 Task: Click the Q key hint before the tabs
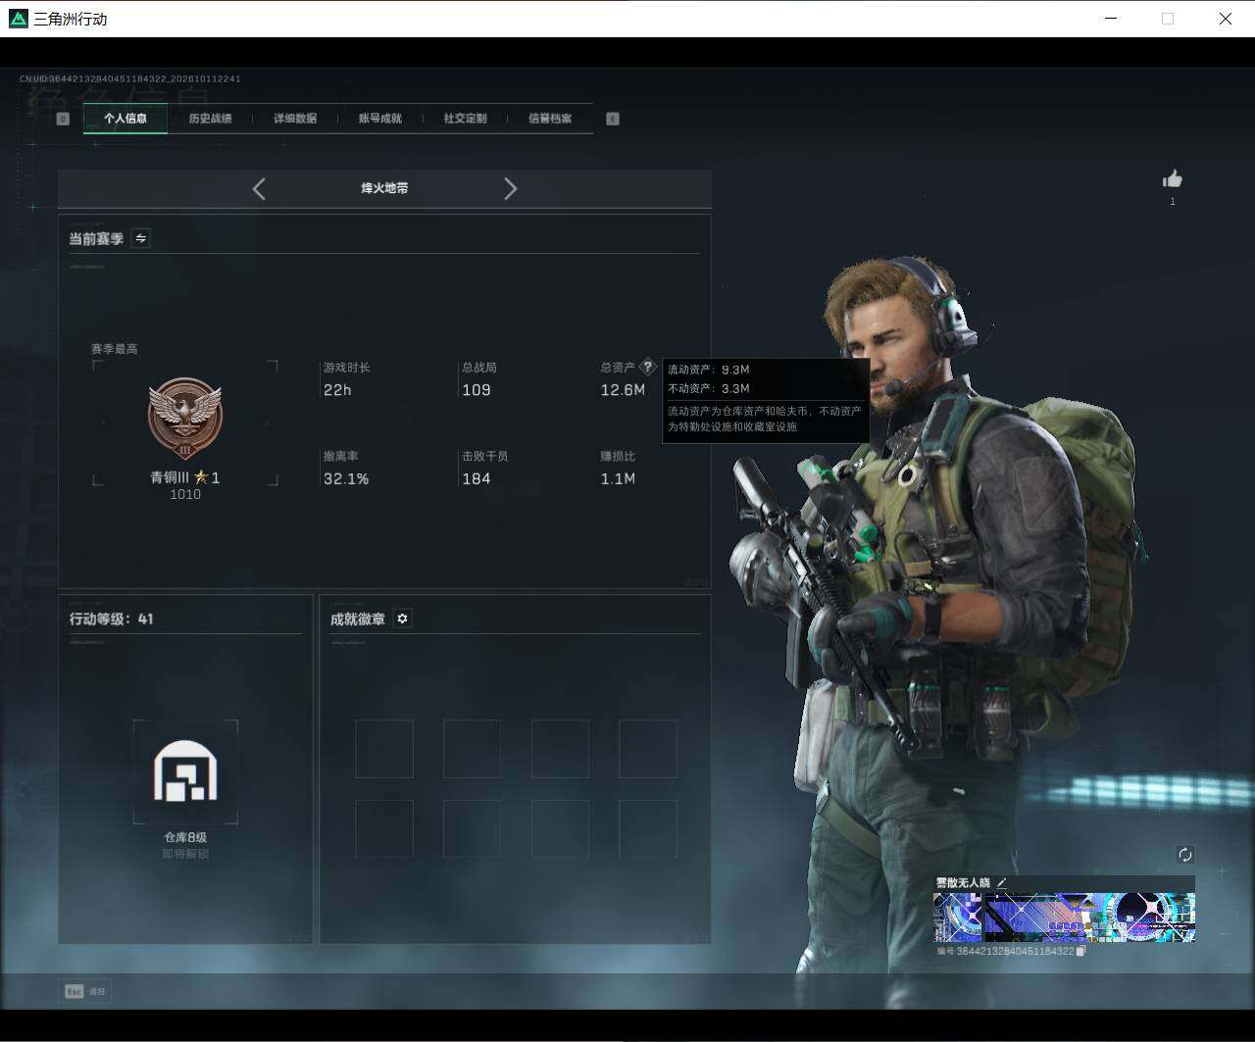pyautogui.click(x=63, y=119)
